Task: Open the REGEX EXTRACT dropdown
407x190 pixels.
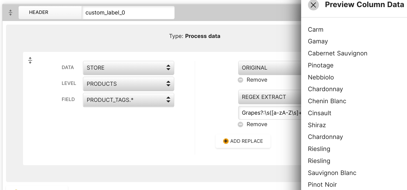Action: point(270,97)
